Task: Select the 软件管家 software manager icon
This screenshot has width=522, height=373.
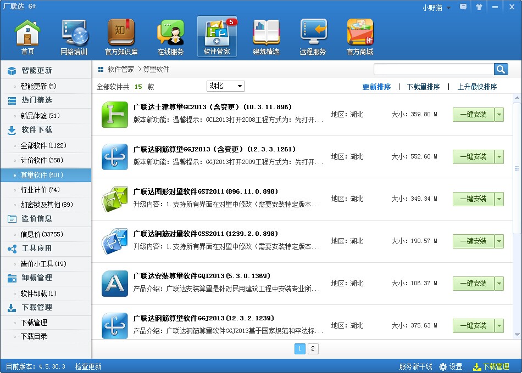Action: (216, 37)
